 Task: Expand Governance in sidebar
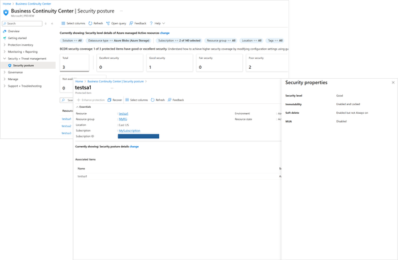click(x=5, y=72)
